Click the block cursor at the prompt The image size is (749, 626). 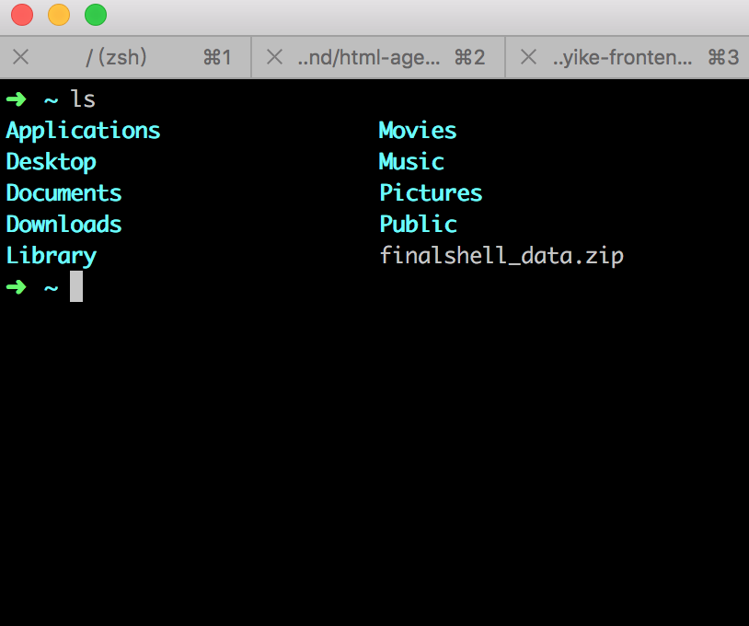pyautogui.click(x=76, y=286)
